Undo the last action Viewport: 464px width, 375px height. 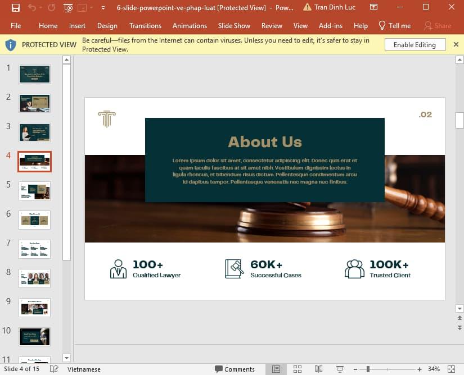[x=32, y=8]
